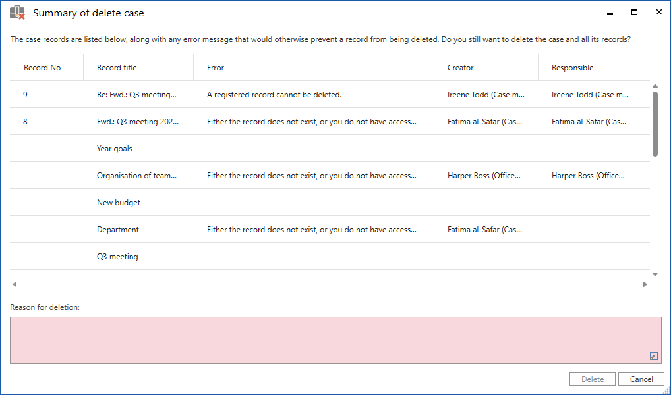
Task: Close the Summary of delete case window
Action: (659, 12)
